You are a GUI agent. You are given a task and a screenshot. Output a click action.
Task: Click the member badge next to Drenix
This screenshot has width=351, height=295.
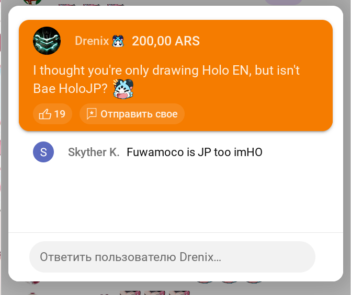coord(118,41)
